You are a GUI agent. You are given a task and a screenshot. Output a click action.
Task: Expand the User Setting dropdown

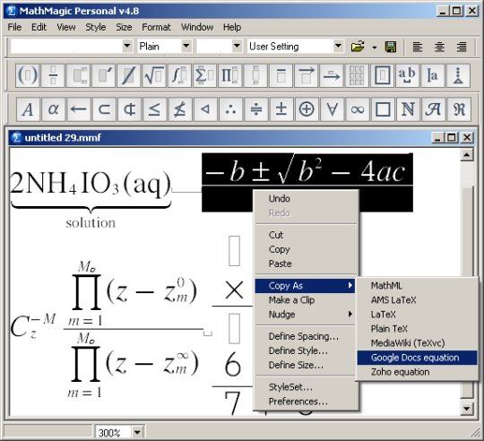point(338,46)
